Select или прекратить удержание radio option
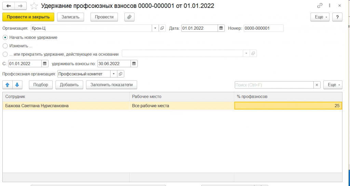The height and width of the screenshot is (186, 350). [x=5, y=54]
